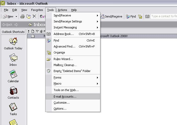Click the Find toolbar button
This screenshot has width=177, height=125.
pos(131,16)
